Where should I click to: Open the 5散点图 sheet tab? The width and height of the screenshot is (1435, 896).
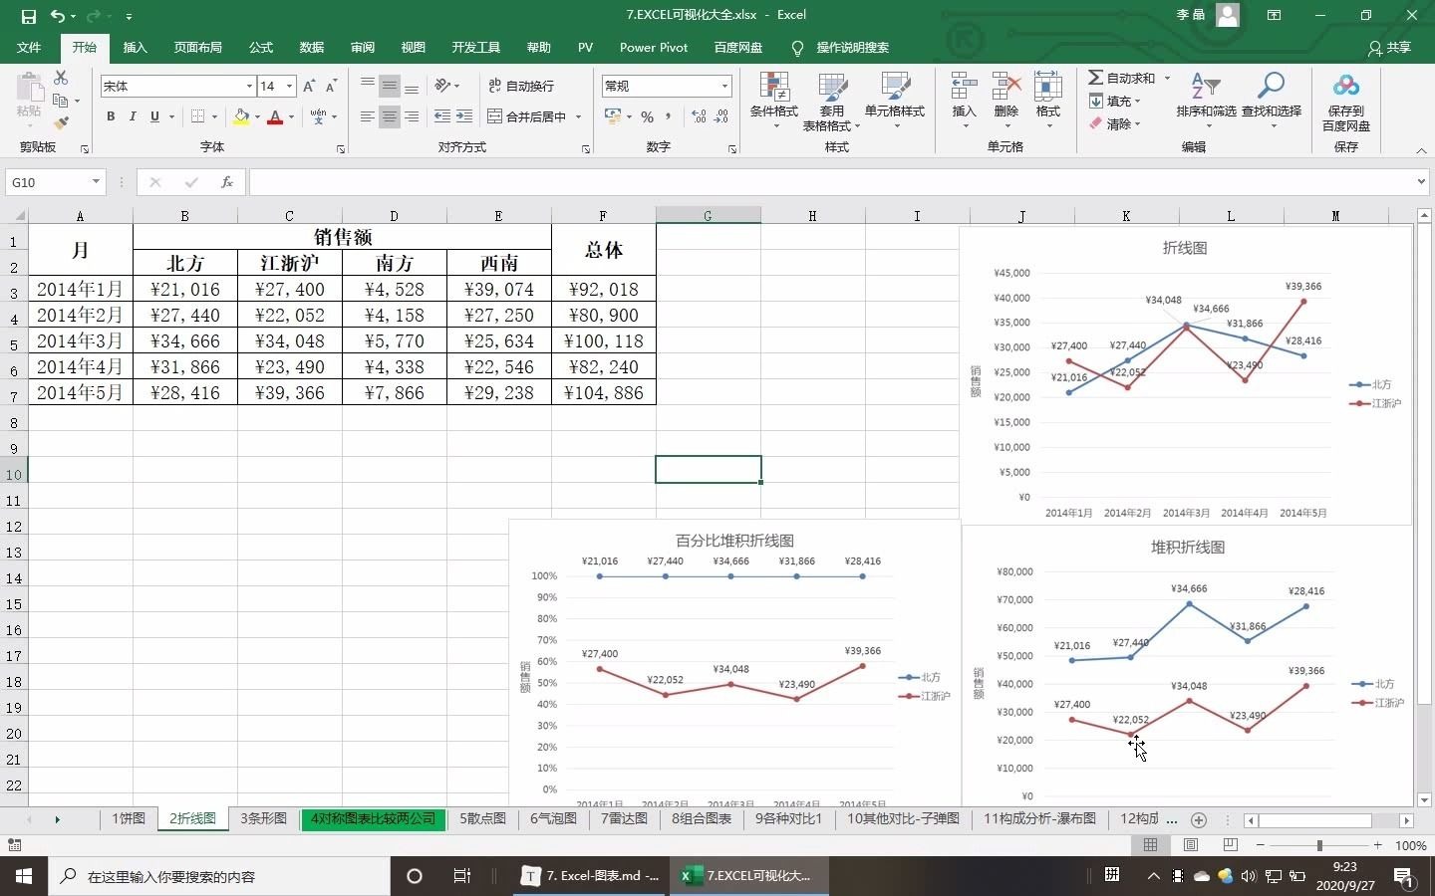click(482, 819)
